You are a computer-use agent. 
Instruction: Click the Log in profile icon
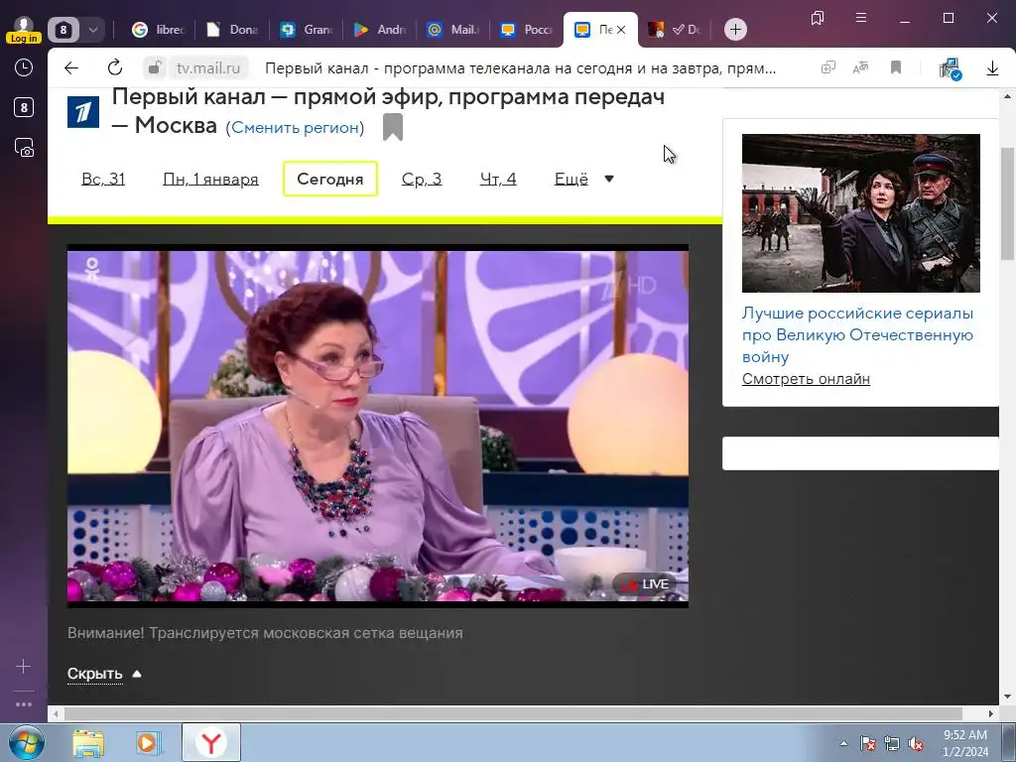24,29
